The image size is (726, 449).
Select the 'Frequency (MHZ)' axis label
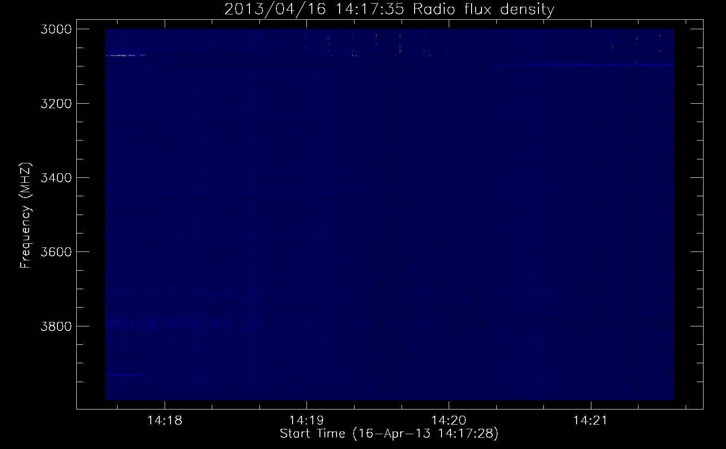click(26, 216)
